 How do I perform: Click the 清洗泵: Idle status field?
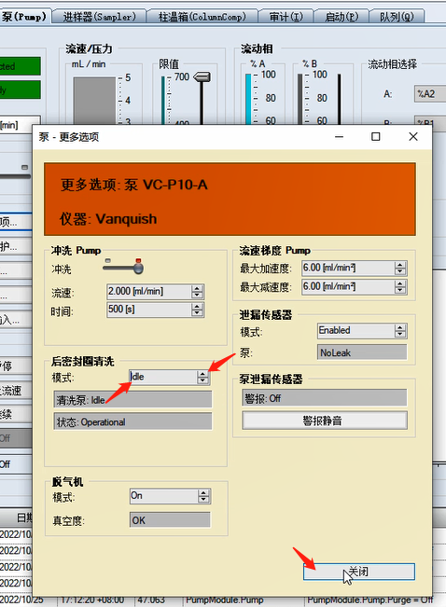click(132, 400)
